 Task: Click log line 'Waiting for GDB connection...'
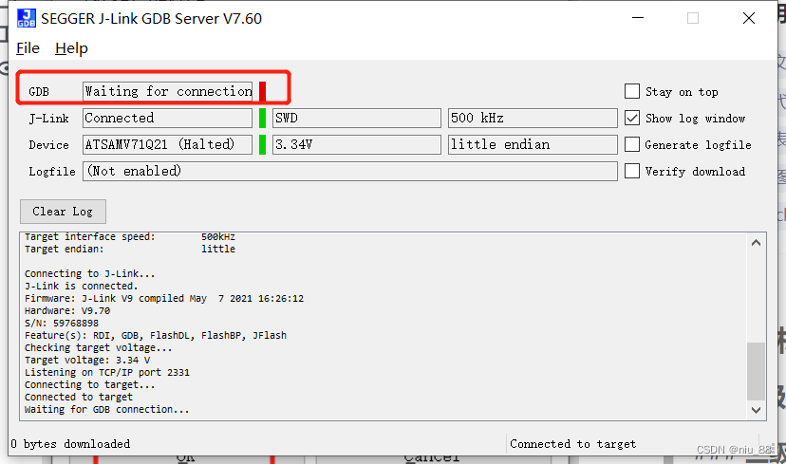[106, 409]
